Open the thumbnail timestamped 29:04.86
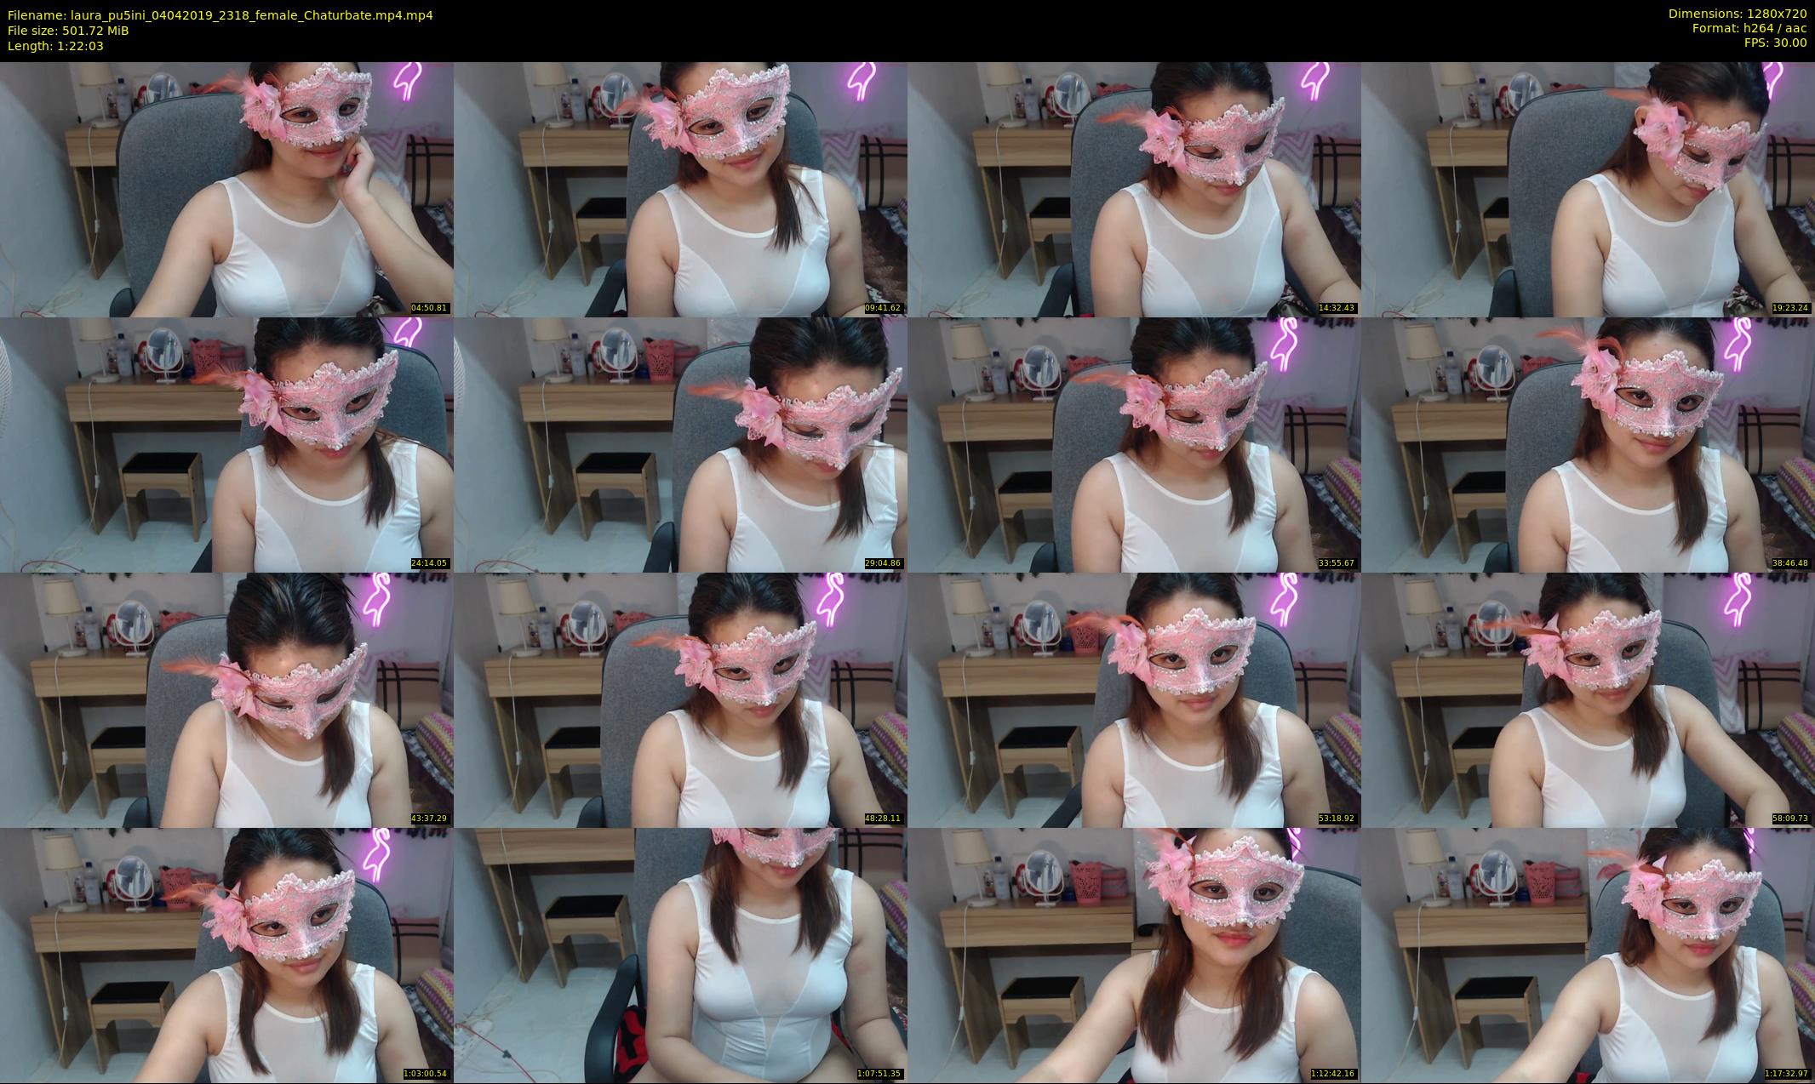 point(680,444)
